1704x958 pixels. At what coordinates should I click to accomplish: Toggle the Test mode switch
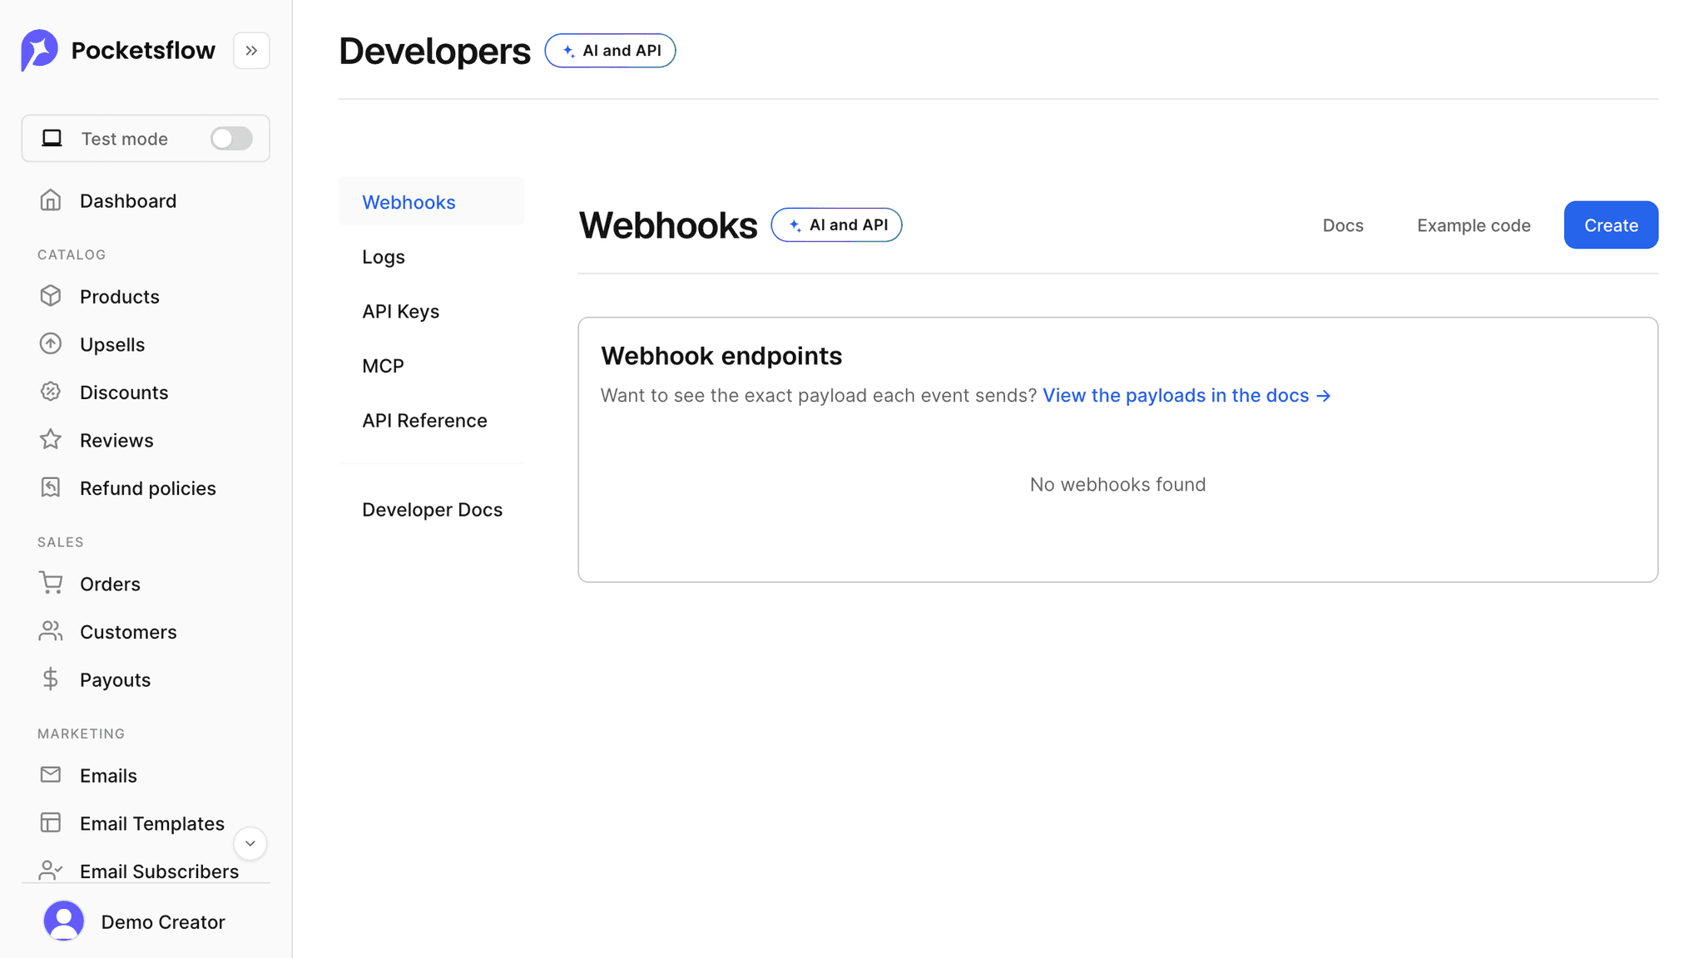tap(231, 138)
